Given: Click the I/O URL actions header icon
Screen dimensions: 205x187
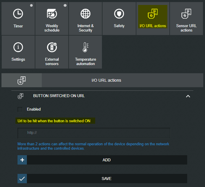Looking at the screenshot, I should [x=22, y=80].
